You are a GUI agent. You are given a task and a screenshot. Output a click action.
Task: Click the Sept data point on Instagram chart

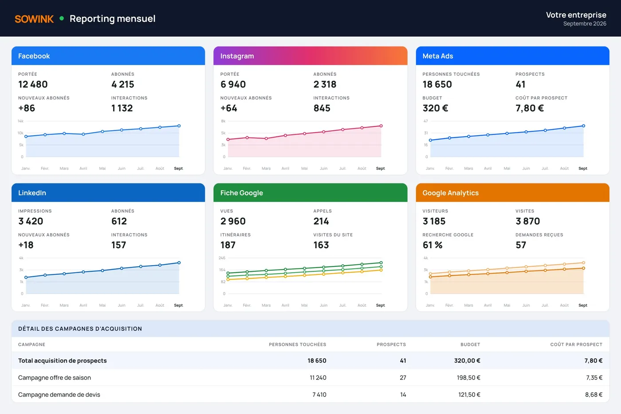click(x=381, y=126)
